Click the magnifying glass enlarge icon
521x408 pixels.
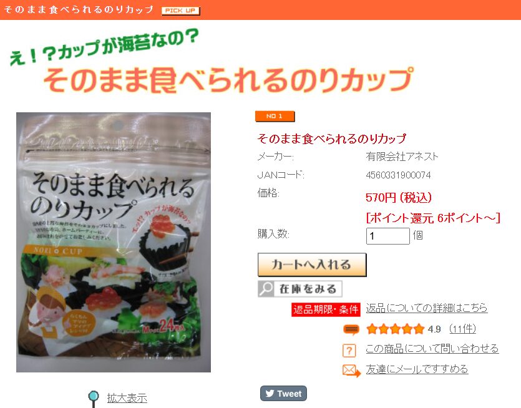tap(94, 398)
